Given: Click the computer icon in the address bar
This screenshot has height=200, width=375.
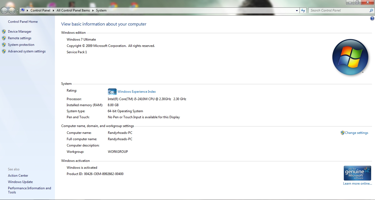Looking at the screenshot, I should (23, 10).
